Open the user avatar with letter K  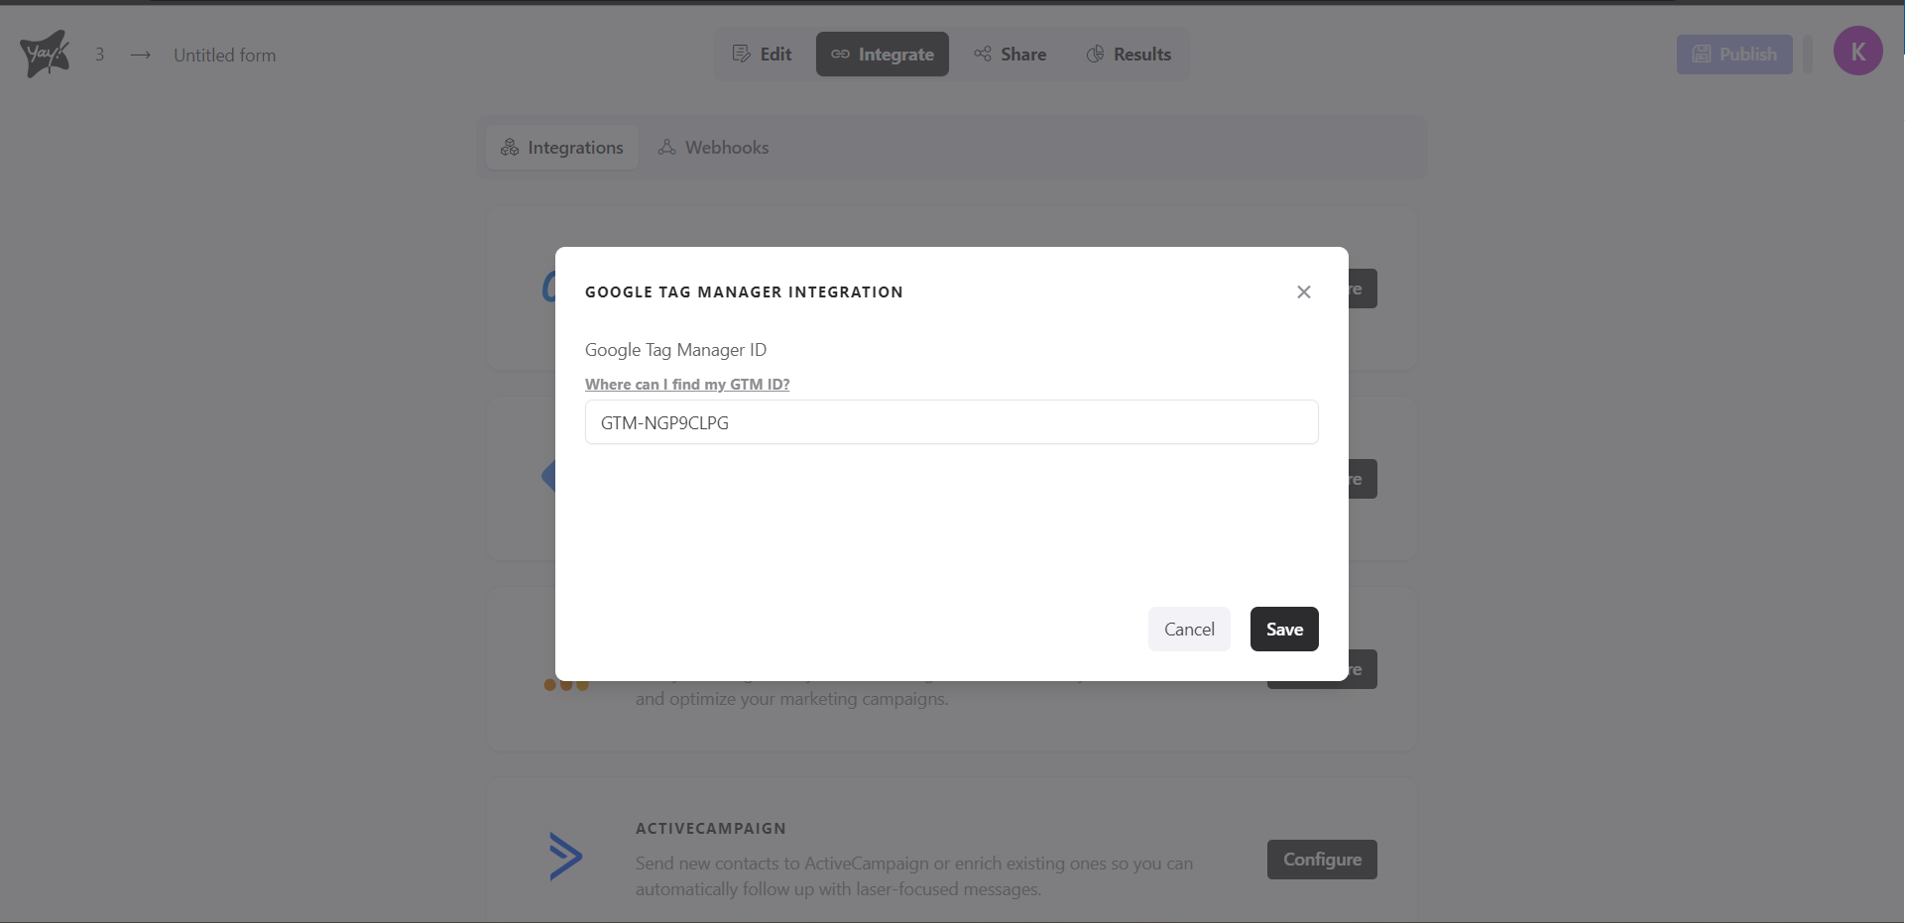click(1859, 51)
